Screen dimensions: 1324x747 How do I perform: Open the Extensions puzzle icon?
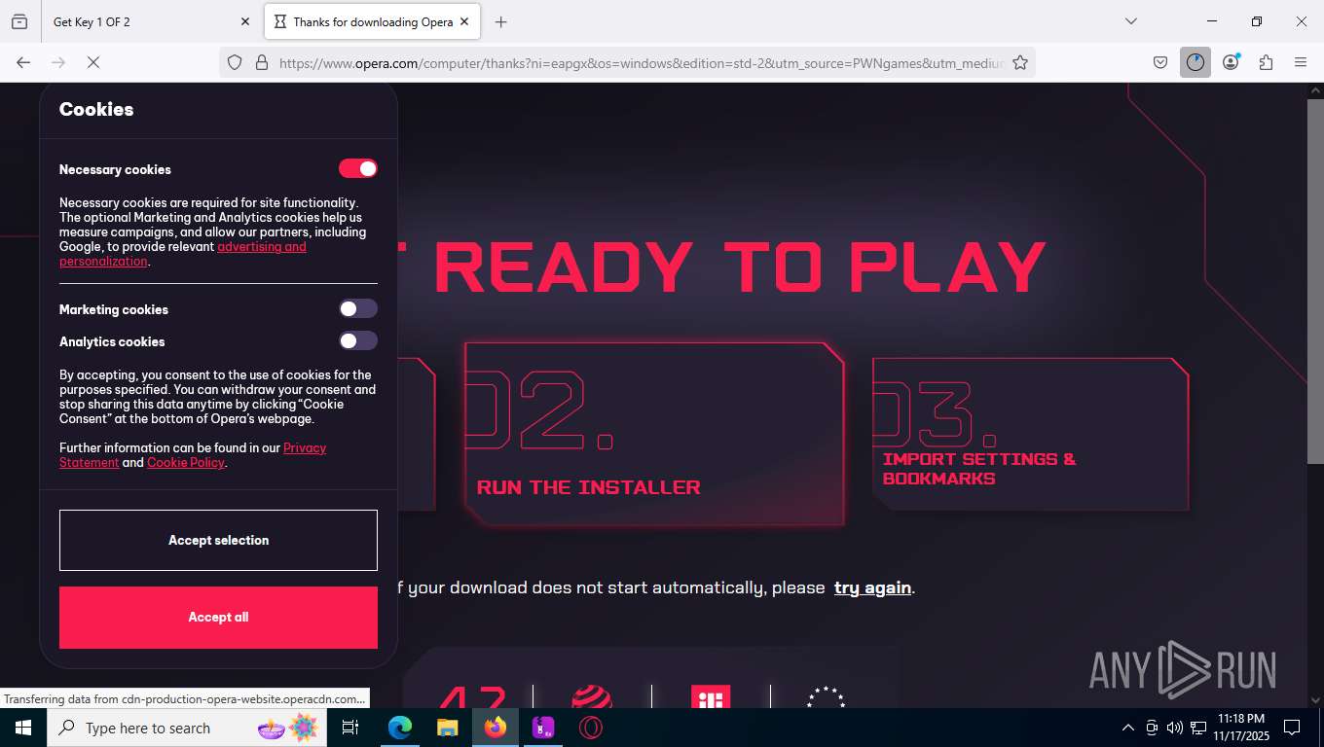click(x=1266, y=62)
